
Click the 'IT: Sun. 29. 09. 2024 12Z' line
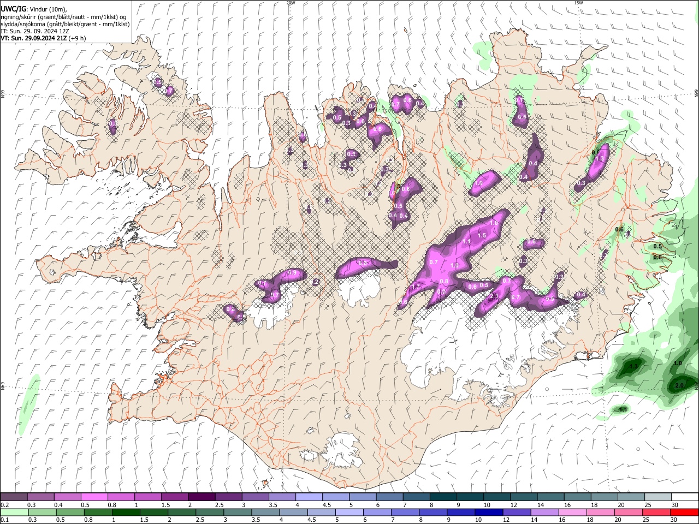(35, 32)
